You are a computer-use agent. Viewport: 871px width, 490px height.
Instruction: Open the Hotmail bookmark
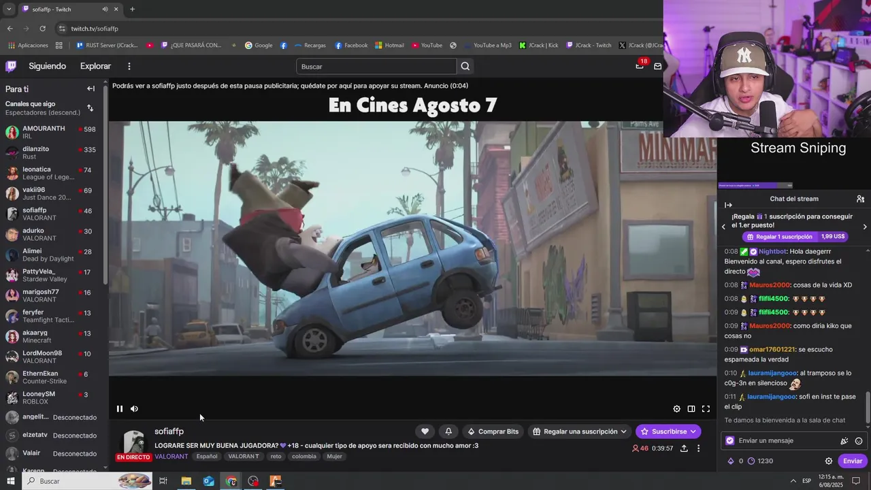[389, 46]
